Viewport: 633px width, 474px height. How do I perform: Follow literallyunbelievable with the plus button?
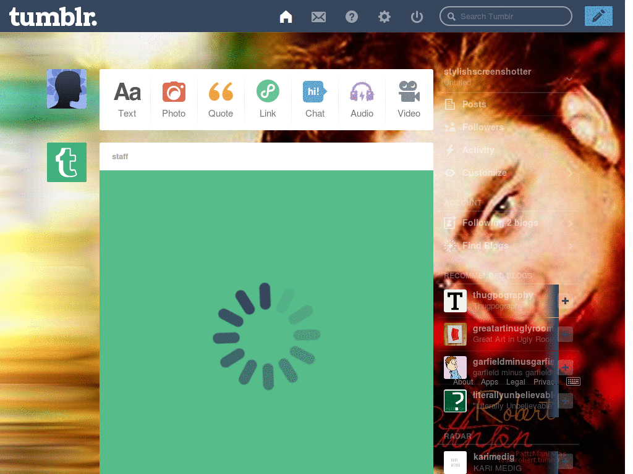[x=565, y=401]
